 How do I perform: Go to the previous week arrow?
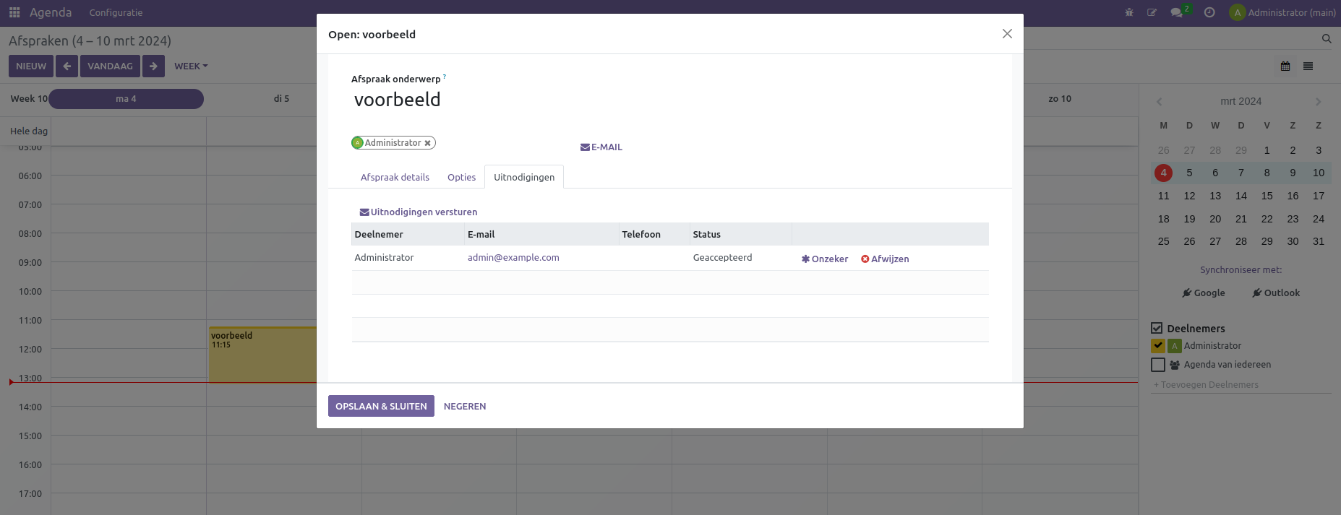[x=67, y=66]
